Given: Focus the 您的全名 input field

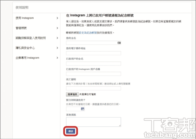Looking at the screenshot, I should click(x=93, y=43).
